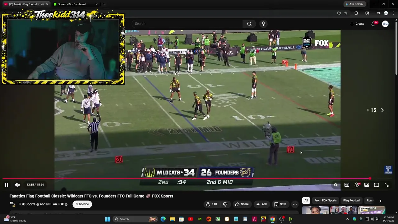Open a new browser tab
398x224 pixels.
point(104,4)
